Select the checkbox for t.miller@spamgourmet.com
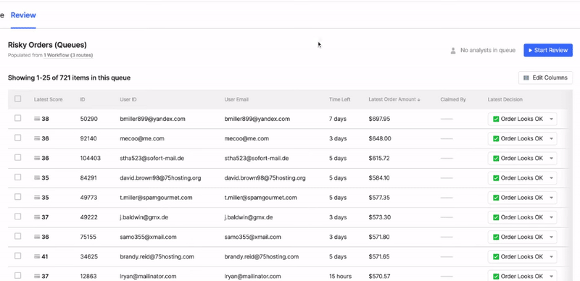Viewport: 580px width, 281px height. (17, 197)
